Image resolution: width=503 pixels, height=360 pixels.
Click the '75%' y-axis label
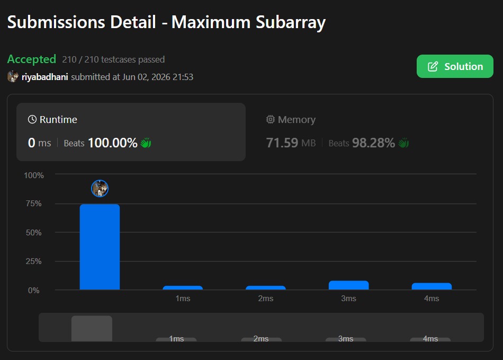pyautogui.click(x=34, y=204)
